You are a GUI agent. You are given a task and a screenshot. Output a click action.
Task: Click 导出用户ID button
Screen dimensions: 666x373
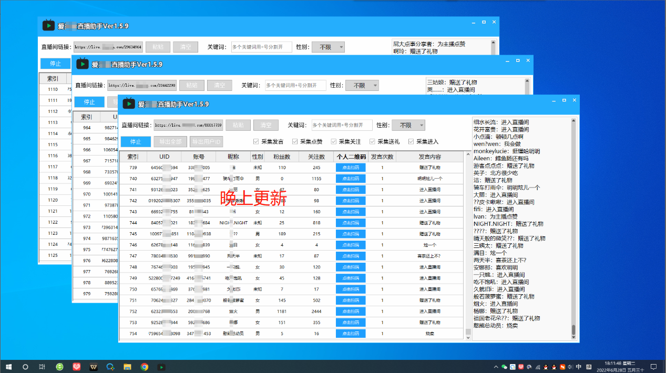tap(207, 141)
